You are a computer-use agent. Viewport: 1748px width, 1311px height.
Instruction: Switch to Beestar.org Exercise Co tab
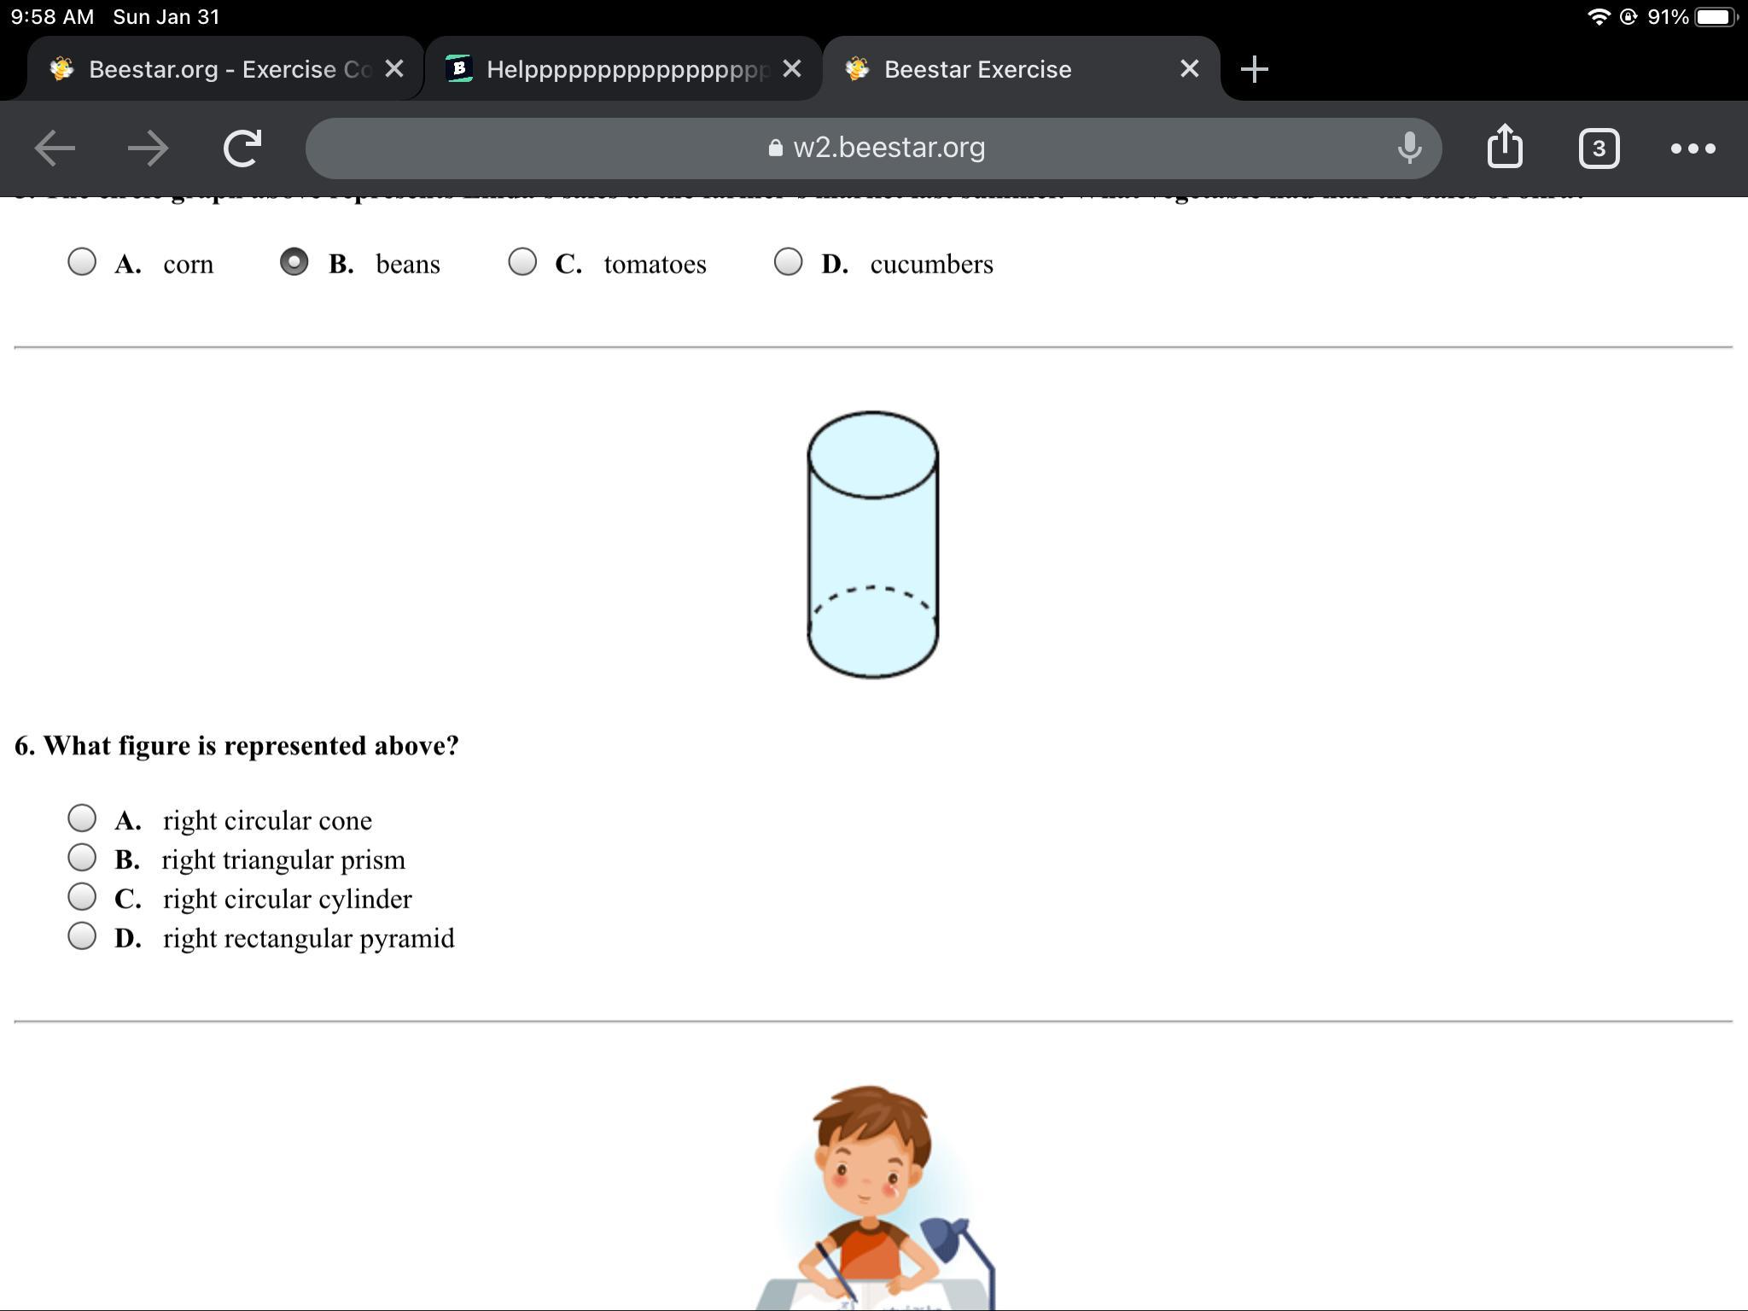(x=213, y=69)
